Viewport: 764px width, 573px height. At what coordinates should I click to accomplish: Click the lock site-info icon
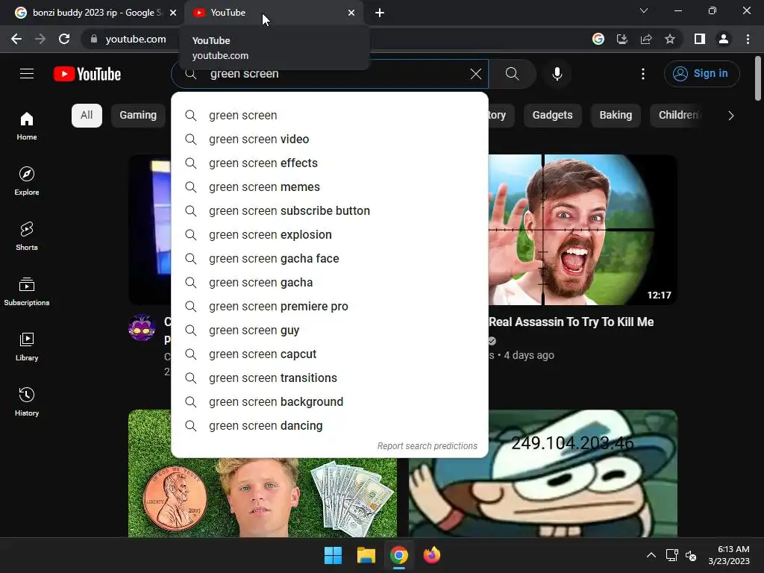pos(94,39)
